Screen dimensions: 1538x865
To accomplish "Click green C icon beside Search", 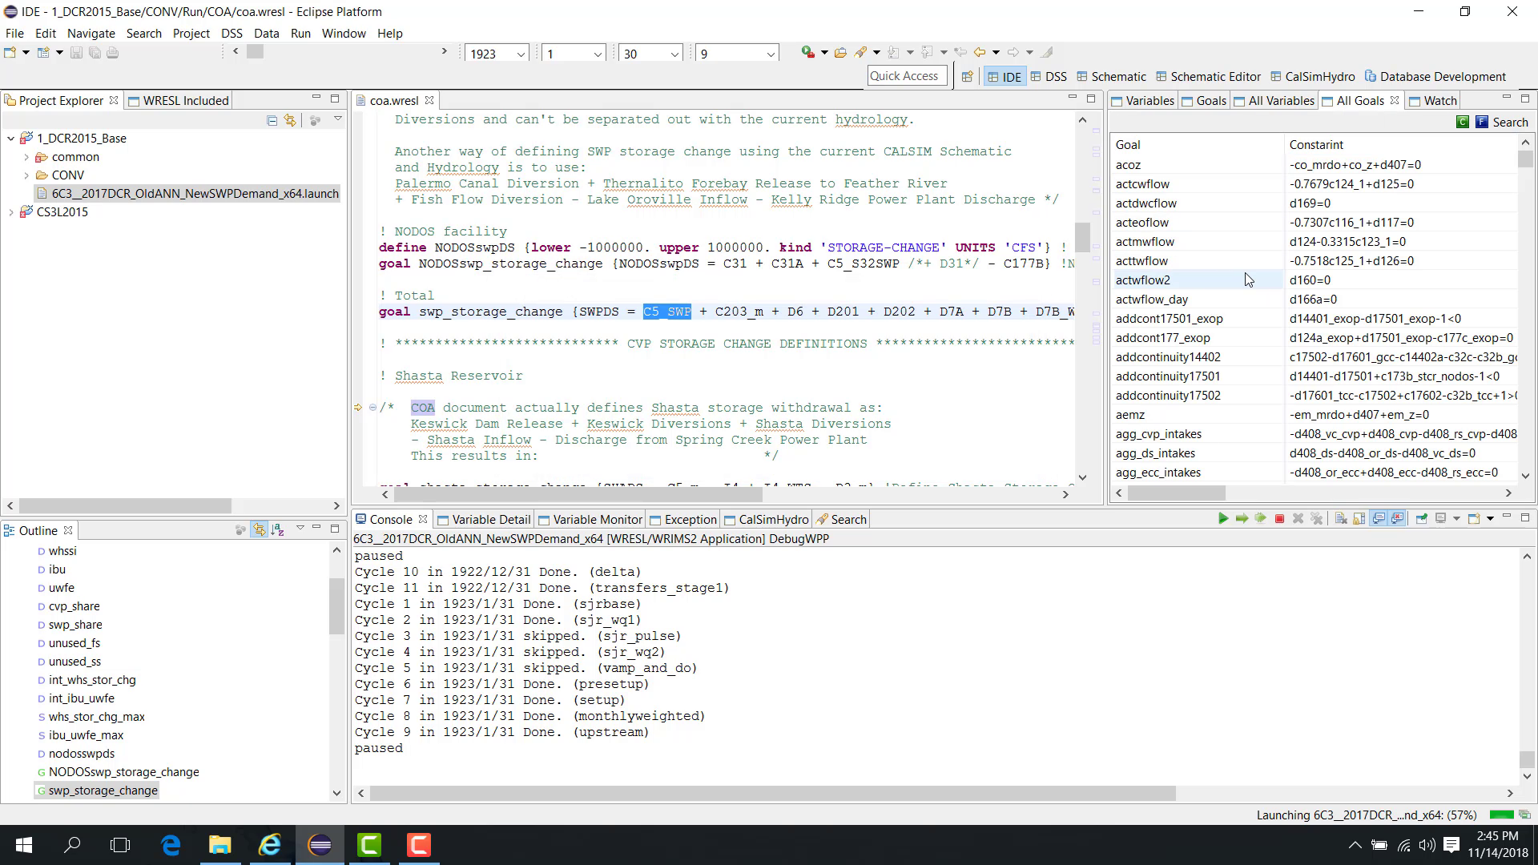I will [1463, 122].
